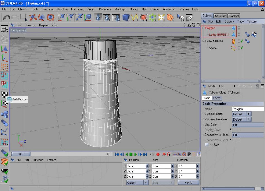
Task: Open the Use Color dropdown
Action: pyautogui.click(x=248, y=125)
